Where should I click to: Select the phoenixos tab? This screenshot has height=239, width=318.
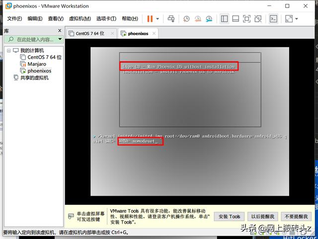pyautogui.click(x=138, y=33)
